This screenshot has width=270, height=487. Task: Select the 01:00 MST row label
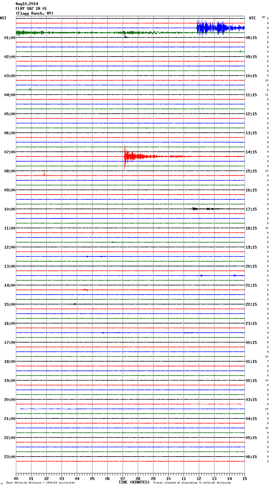(10, 38)
